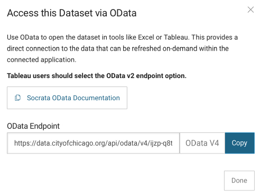Click the 'OData Endpoint' field label
The width and height of the screenshot is (261, 192).
click(33, 126)
